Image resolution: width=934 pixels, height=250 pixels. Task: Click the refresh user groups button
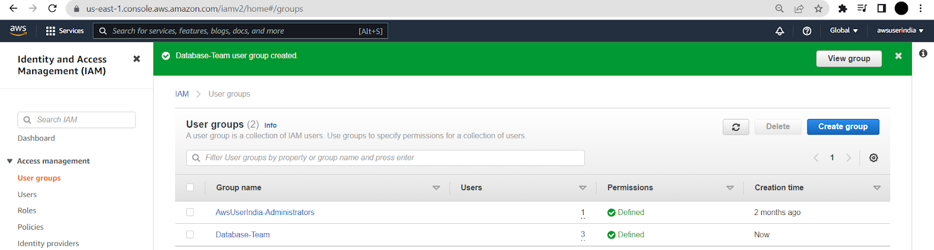click(736, 126)
